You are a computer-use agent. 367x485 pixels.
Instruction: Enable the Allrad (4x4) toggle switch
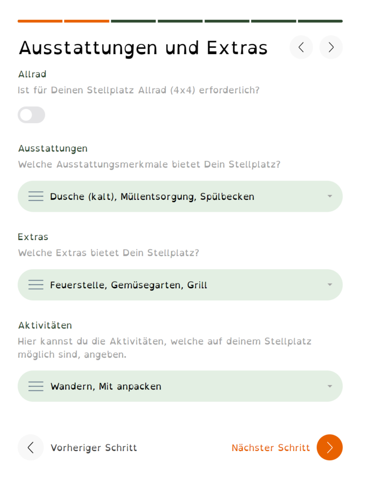click(31, 115)
